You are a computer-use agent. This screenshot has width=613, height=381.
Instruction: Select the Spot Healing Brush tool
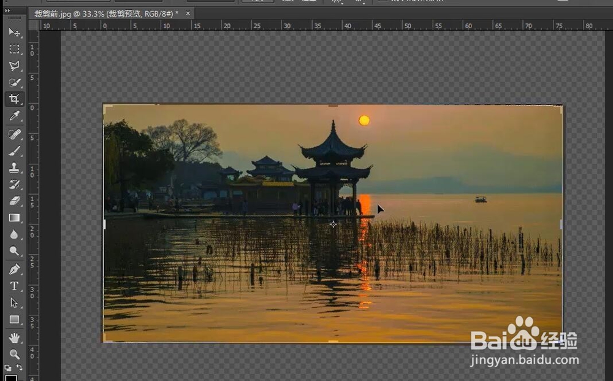click(x=14, y=134)
